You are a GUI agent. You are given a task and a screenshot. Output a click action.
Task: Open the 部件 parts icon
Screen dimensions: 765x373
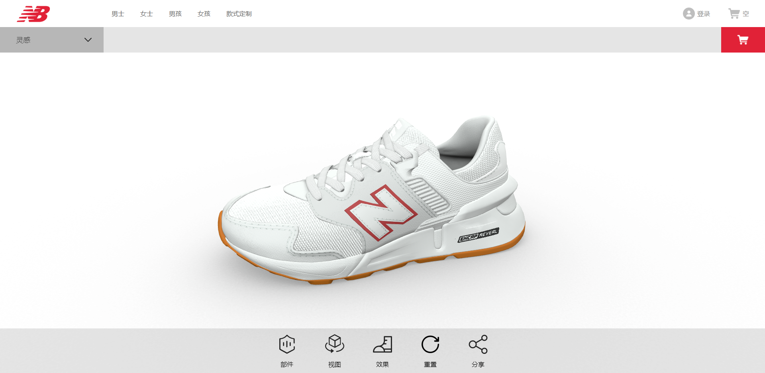(x=287, y=344)
